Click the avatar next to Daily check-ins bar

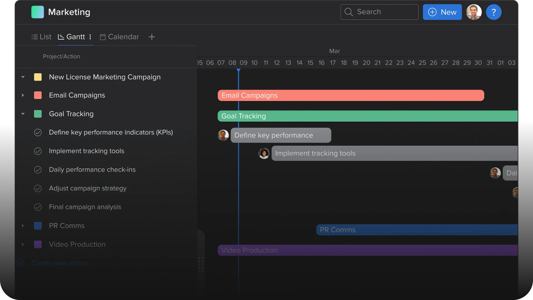click(495, 173)
